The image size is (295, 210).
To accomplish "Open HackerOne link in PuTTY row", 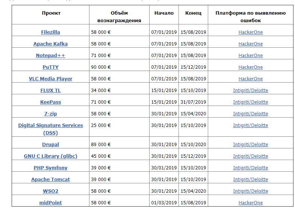I will 250,67.
